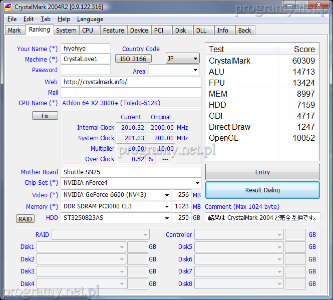Screen dimensions: 333x300
Task: Switch to the System tab
Action: point(66,30)
